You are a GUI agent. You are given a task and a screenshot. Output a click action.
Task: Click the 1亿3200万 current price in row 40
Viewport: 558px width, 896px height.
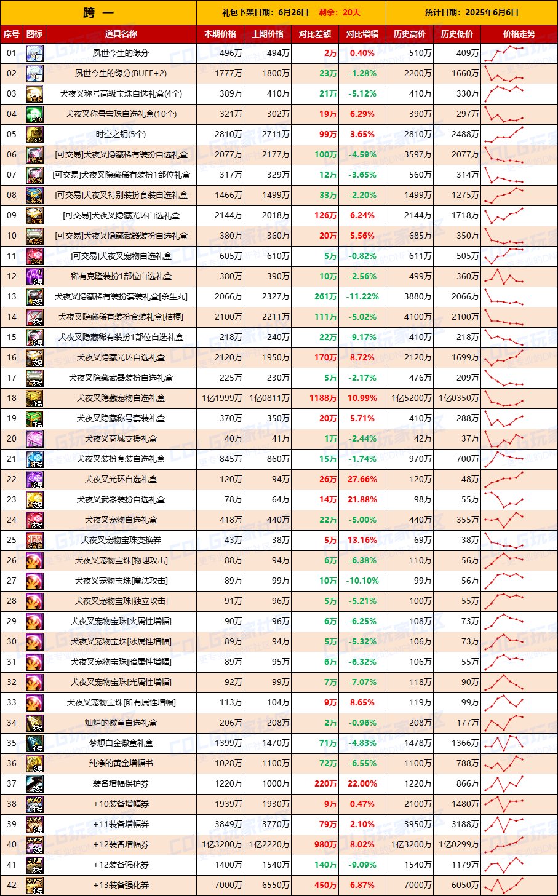[x=220, y=845]
